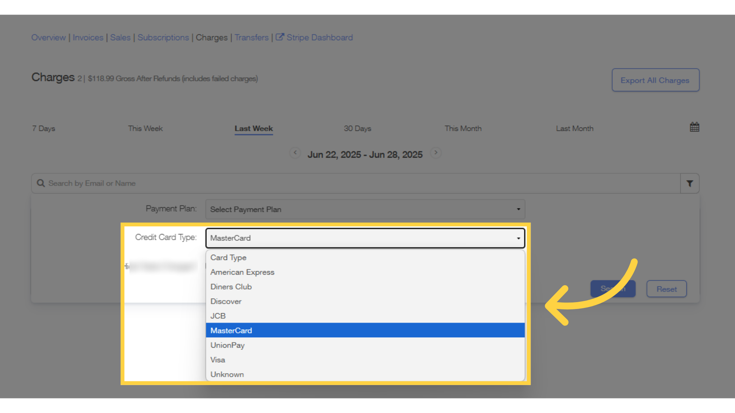Switch to This Week range tab
735x413 pixels.
[x=145, y=128]
